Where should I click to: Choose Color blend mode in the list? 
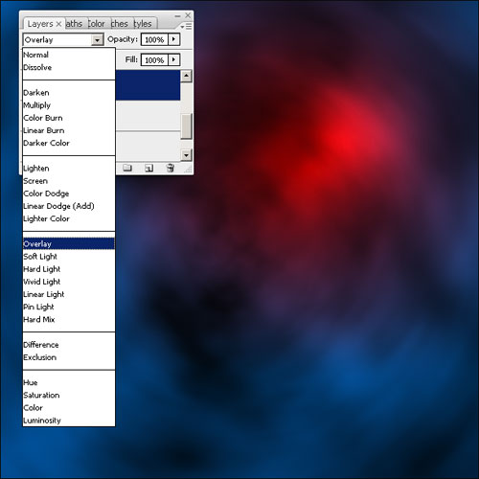(x=69, y=408)
